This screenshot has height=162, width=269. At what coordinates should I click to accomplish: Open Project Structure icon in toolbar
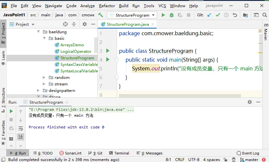(x=245, y=15)
